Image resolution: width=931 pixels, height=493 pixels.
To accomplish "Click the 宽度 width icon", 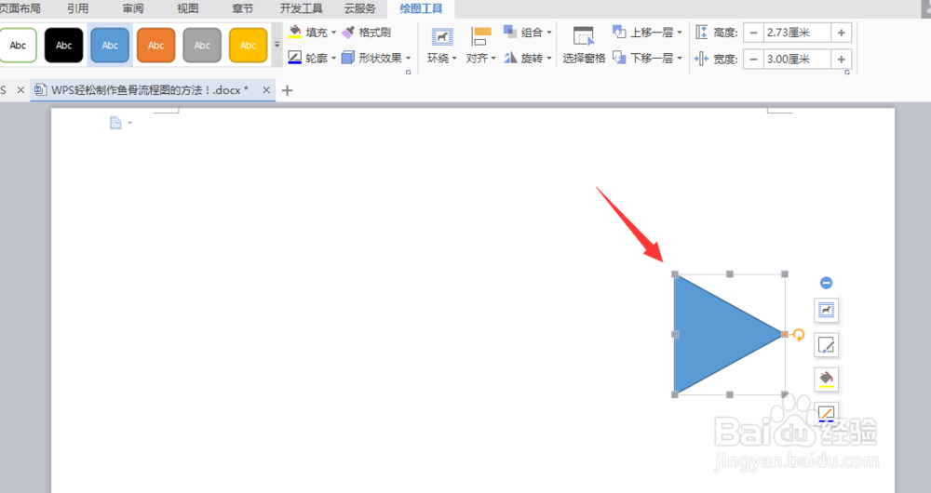I will click(701, 59).
